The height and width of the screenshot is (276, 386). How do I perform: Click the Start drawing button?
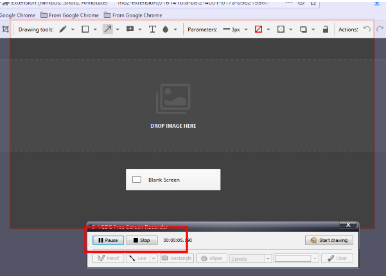coord(328,241)
